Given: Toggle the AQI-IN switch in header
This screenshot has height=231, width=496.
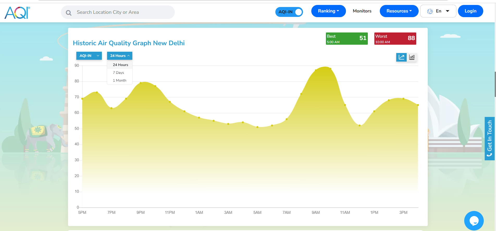Looking at the screenshot, I should coord(289,12).
